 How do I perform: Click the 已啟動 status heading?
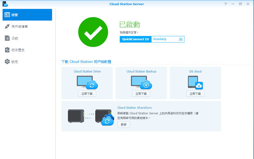(x=129, y=25)
